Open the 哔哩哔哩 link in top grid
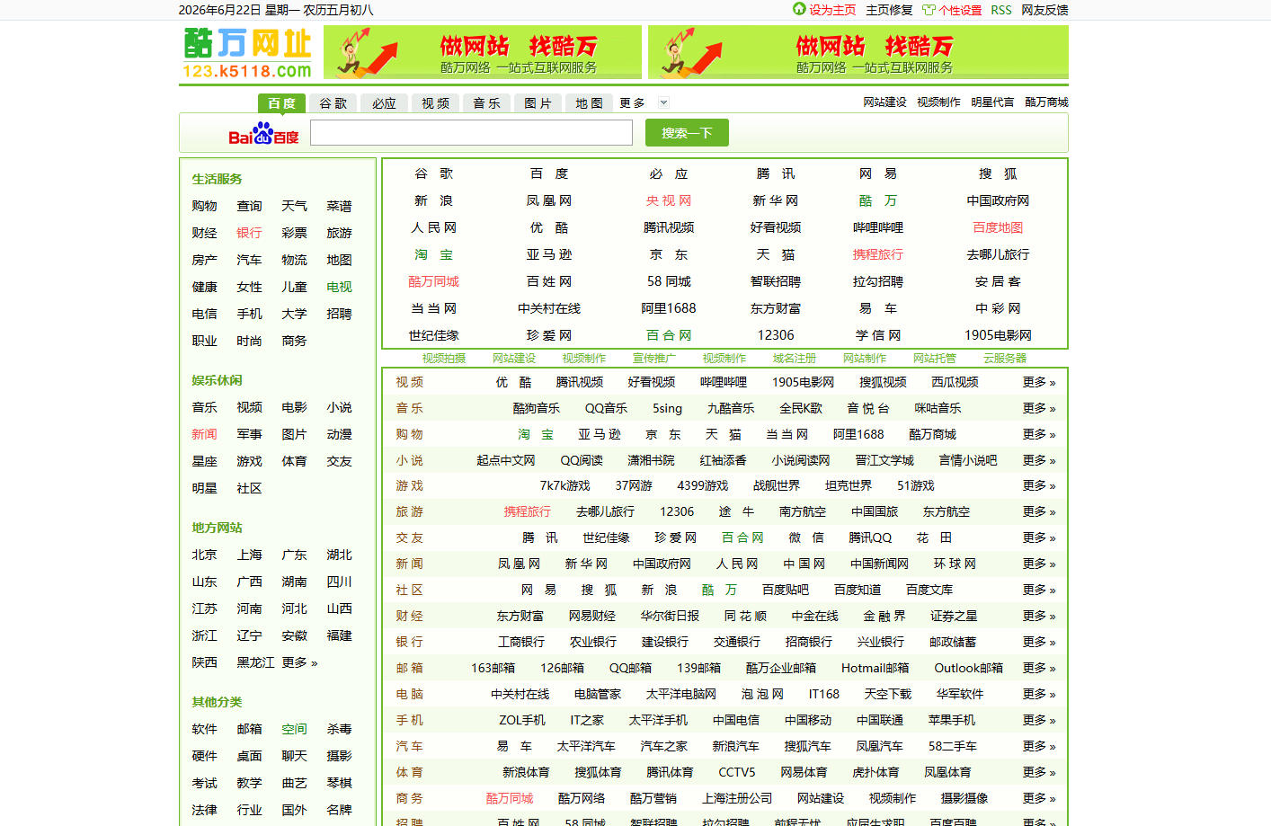This screenshot has width=1271, height=826. 878,227
